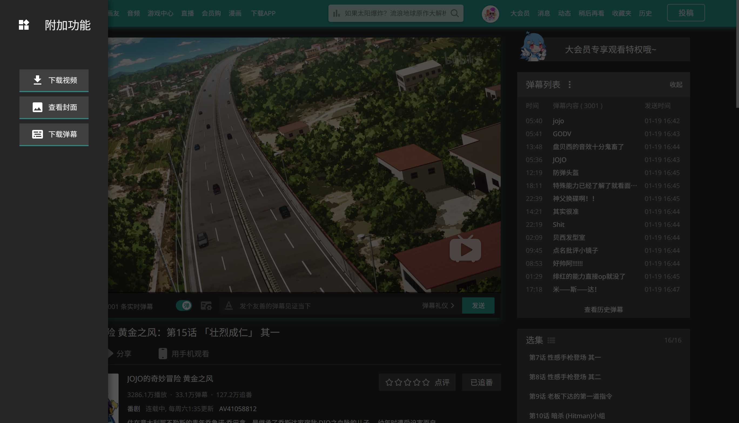
Task: Click the 发送 send button
Action: (x=478, y=305)
